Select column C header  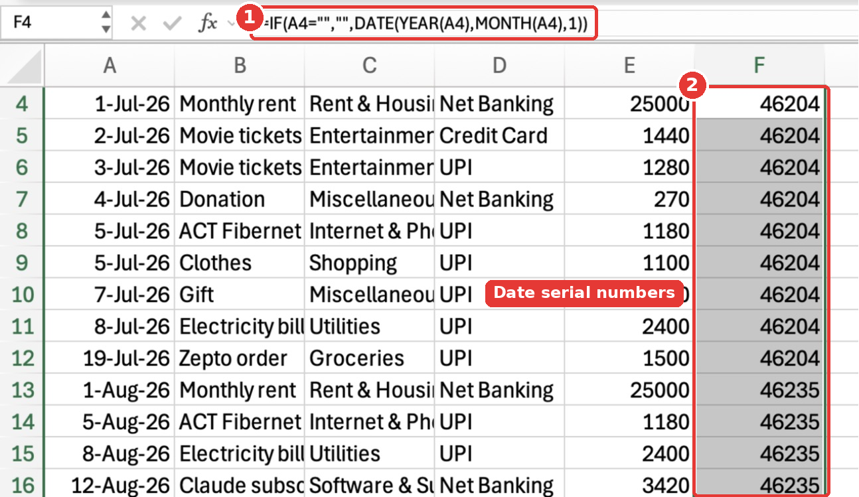pyautogui.click(x=370, y=65)
